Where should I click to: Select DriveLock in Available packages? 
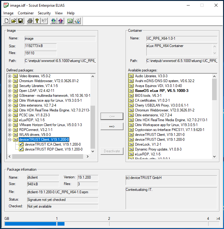[x=143, y=144]
